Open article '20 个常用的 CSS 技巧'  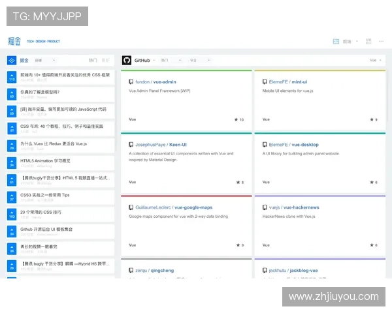click(x=41, y=212)
